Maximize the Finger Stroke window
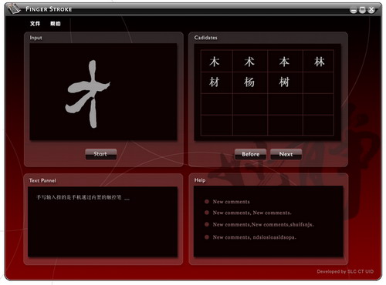 [x=362, y=10]
